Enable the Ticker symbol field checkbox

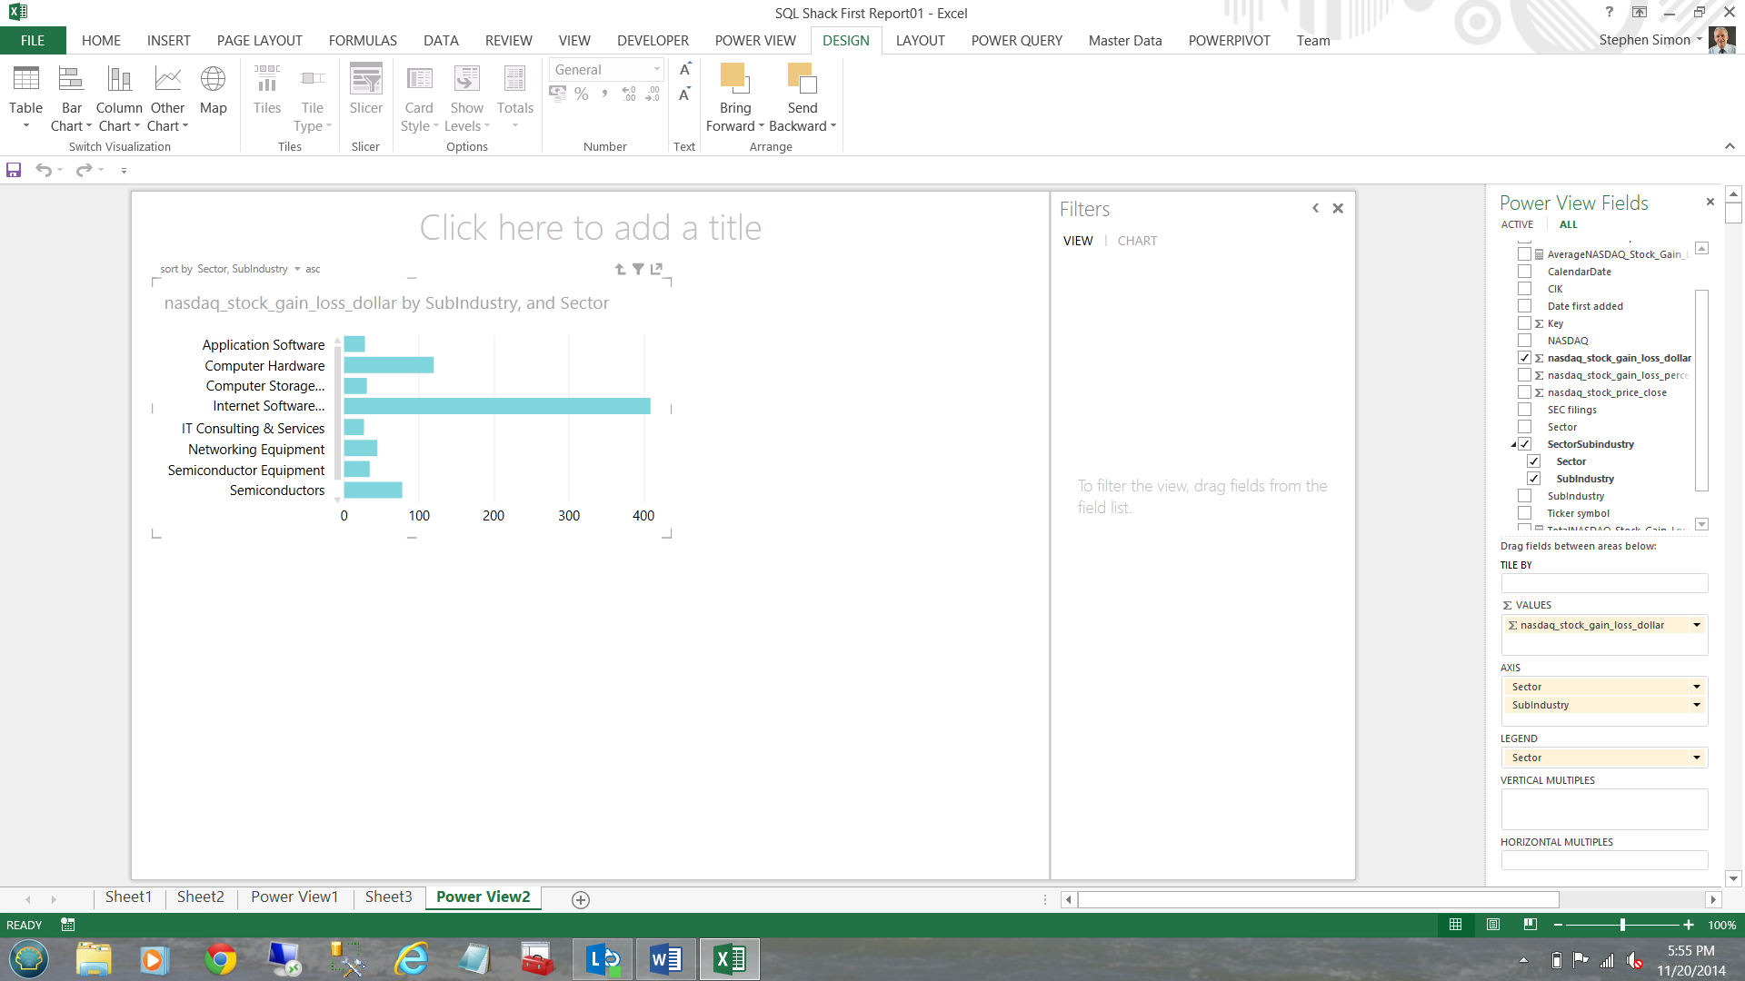[x=1524, y=513]
